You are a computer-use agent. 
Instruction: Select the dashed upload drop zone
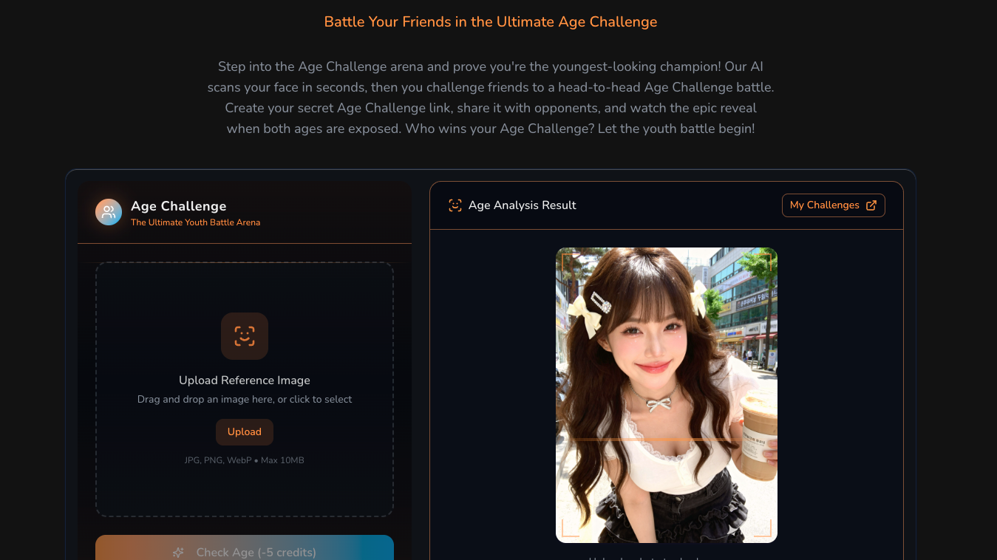pos(245,389)
